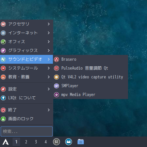Image resolution: width=147 pixels, height=147 pixels.
Task: Open the home folder icon in the panel
Action: 81,142
